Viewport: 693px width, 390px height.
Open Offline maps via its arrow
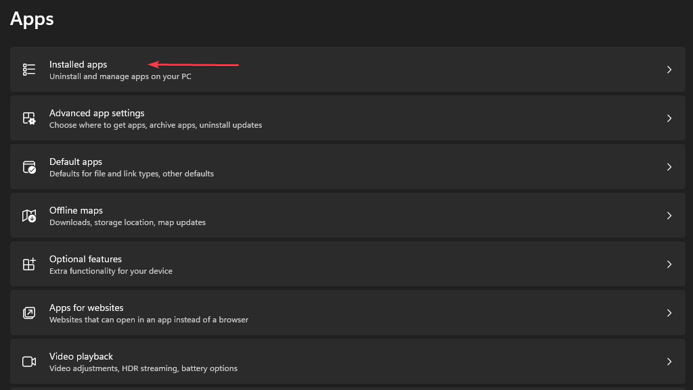pos(669,215)
